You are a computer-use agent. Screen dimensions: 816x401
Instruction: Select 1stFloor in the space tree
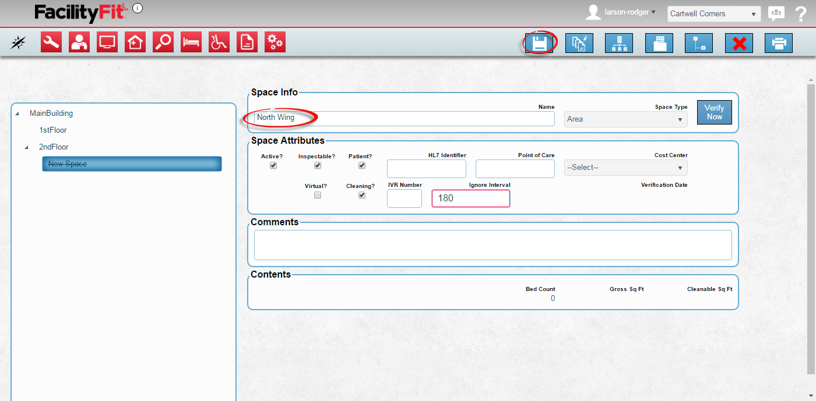click(x=53, y=130)
